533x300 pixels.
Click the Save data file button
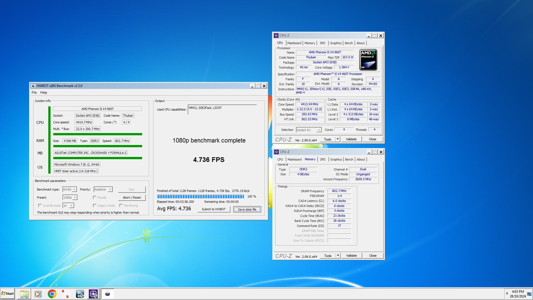247,209
